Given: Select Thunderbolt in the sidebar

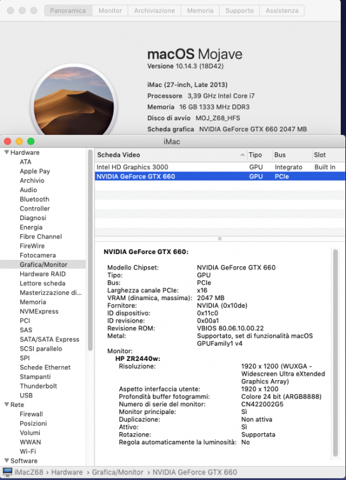Looking at the screenshot, I should [x=38, y=386].
